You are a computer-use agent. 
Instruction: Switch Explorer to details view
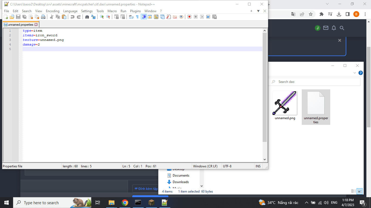(354, 191)
